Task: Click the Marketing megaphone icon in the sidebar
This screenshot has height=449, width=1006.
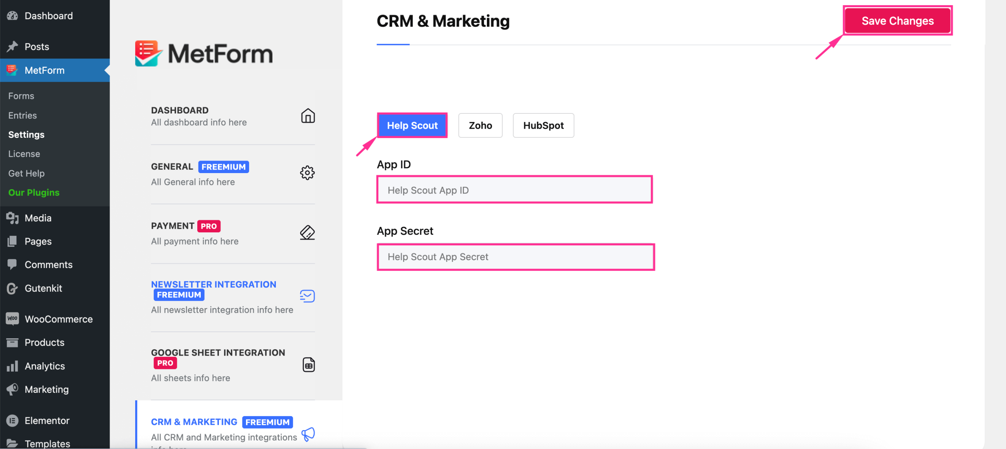Action: (12, 389)
